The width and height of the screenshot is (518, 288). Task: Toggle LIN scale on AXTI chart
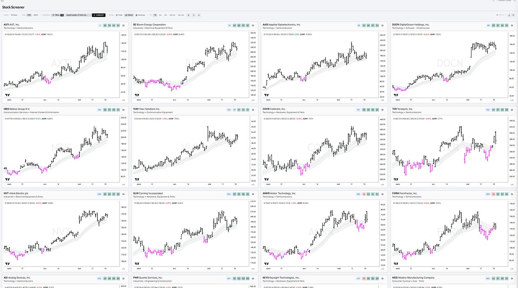click(123, 100)
